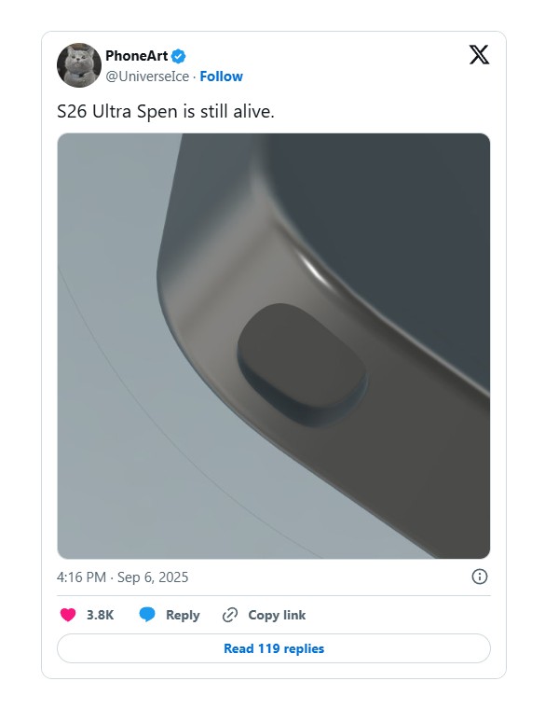Image resolution: width=545 pixels, height=709 pixels.
Task: Click the S Pen button in the image
Action: tap(302, 364)
